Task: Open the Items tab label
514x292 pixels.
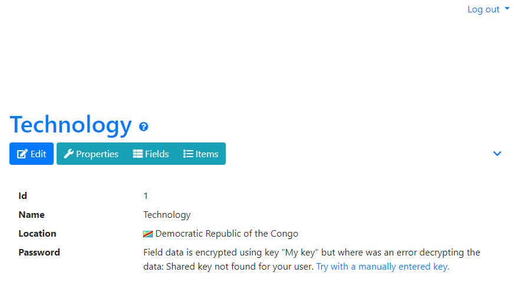Action: coord(207,154)
